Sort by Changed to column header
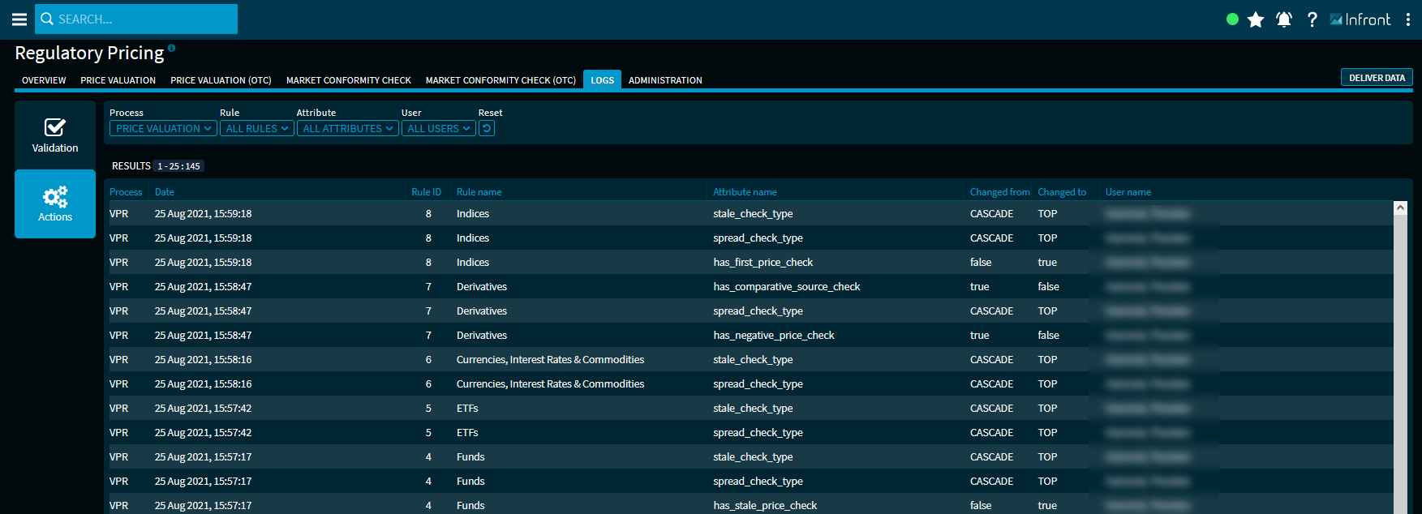1422x514 pixels. [x=1062, y=192]
